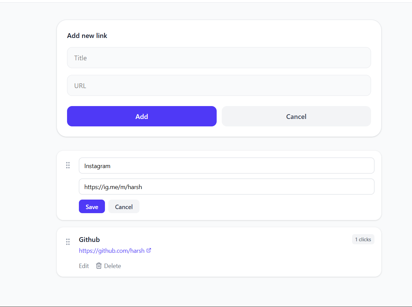This screenshot has height=307, width=412.
Task: Click the external-link arrow after github.com/harsh
Action: point(149,250)
